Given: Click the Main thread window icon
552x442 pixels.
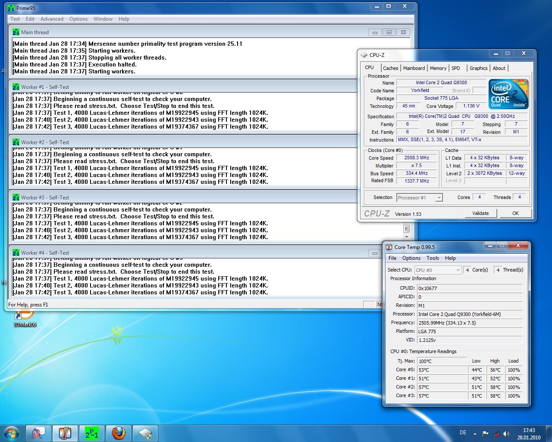Looking at the screenshot, I should (16, 32).
